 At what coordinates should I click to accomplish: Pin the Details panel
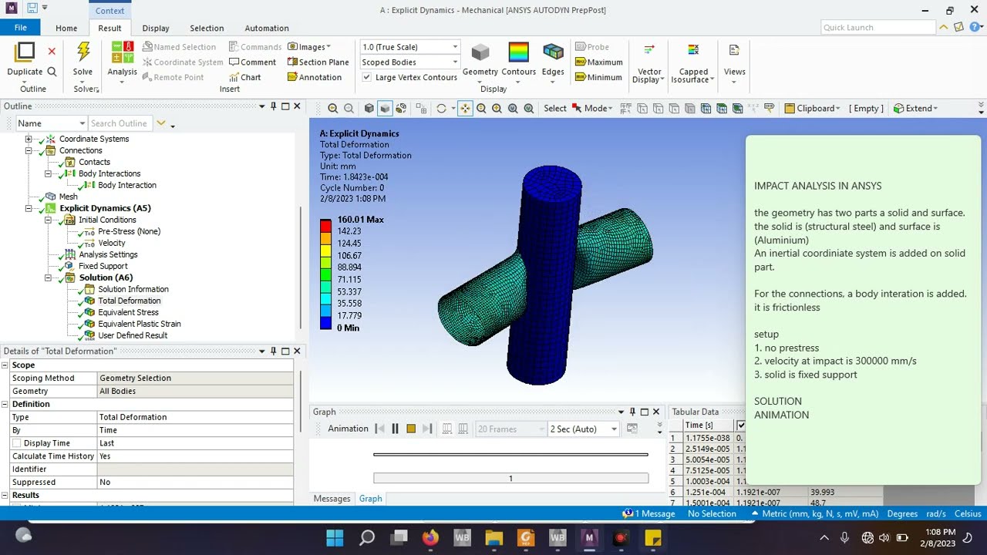point(273,351)
